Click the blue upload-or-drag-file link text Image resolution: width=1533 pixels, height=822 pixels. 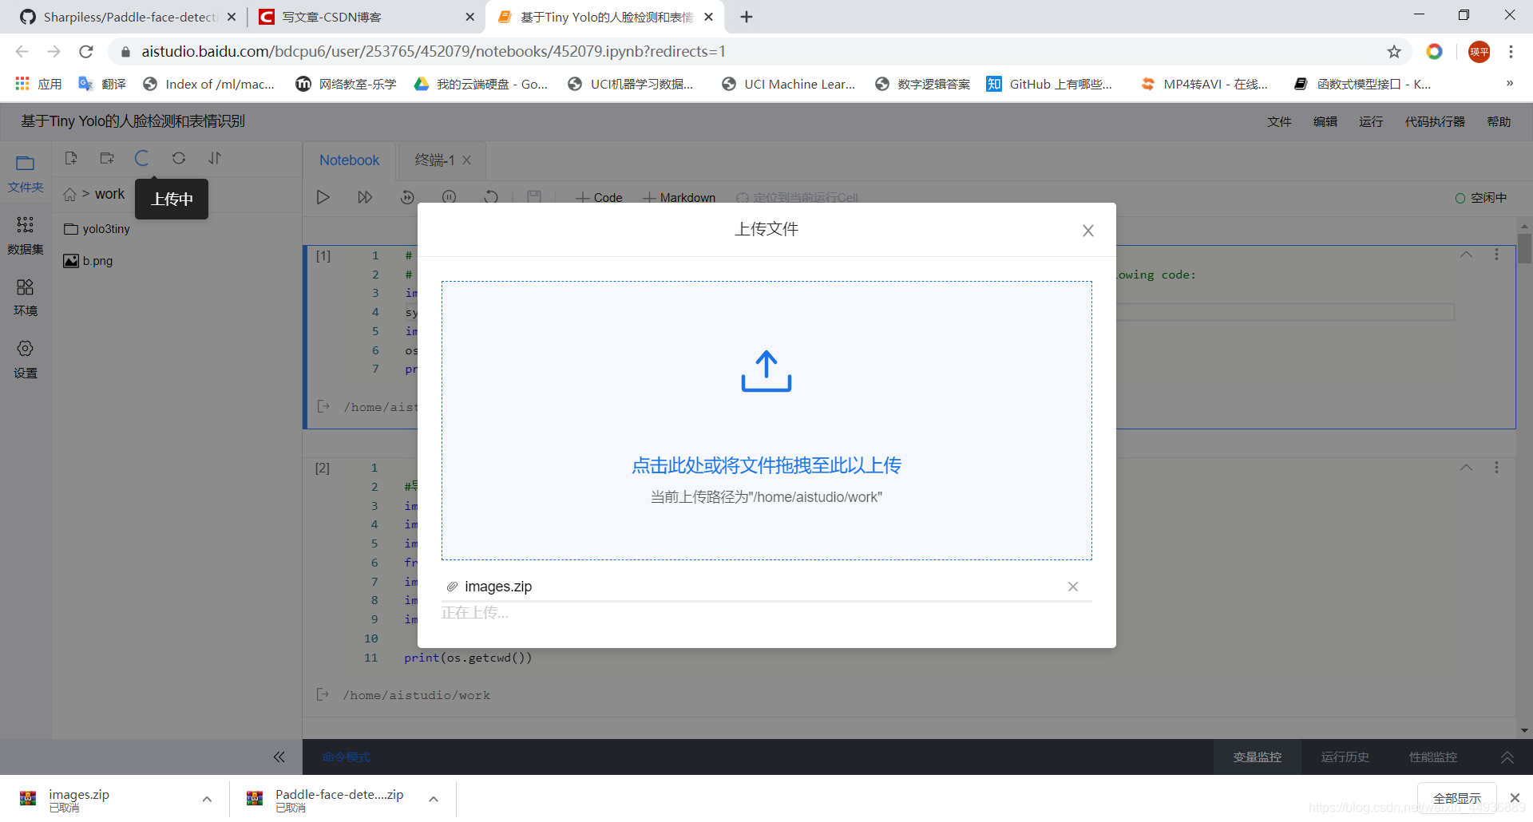tap(766, 465)
